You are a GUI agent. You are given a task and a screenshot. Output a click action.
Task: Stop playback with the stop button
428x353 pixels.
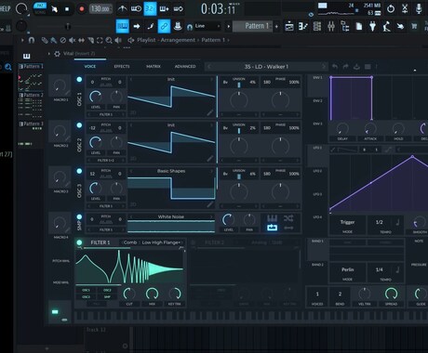[67, 9]
